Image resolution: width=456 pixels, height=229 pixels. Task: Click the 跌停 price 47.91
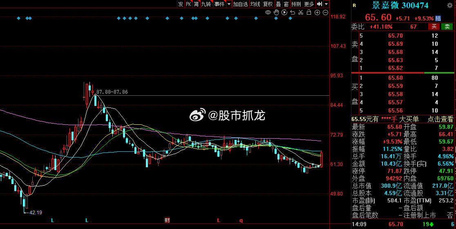(446, 171)
